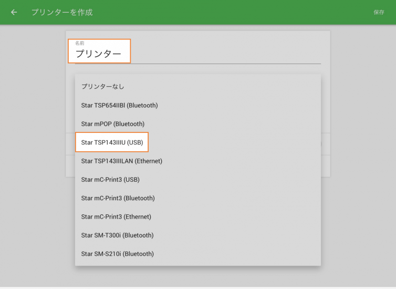Pick Star SM-T300i (Bluetooth) printer
This screenshot has width=396, height=289.
pyautogui.click(x=198, y=235)
